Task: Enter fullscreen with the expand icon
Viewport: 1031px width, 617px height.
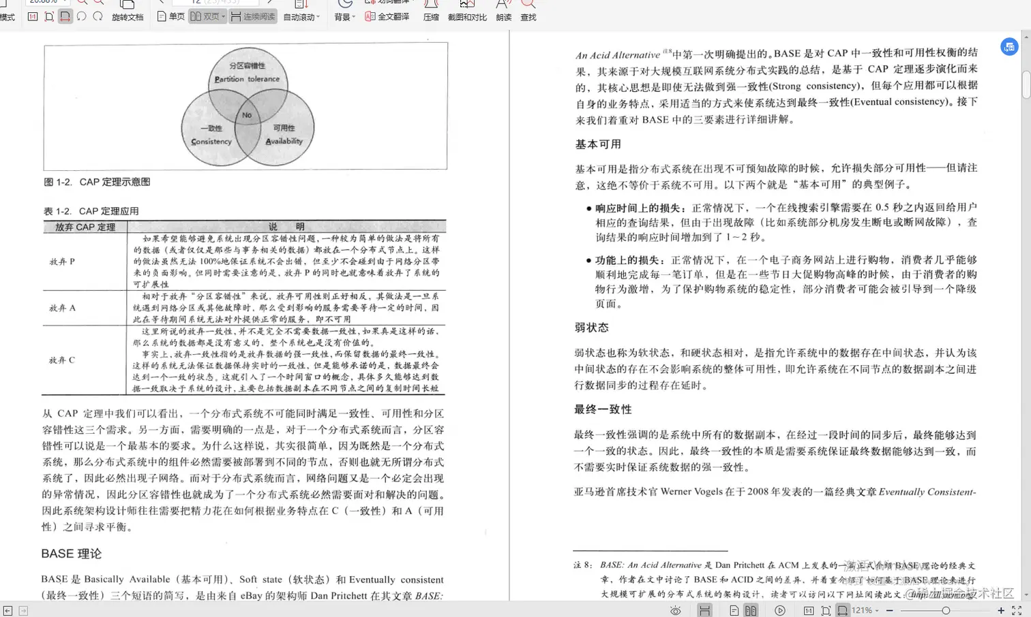Action: coord(1017,611)
